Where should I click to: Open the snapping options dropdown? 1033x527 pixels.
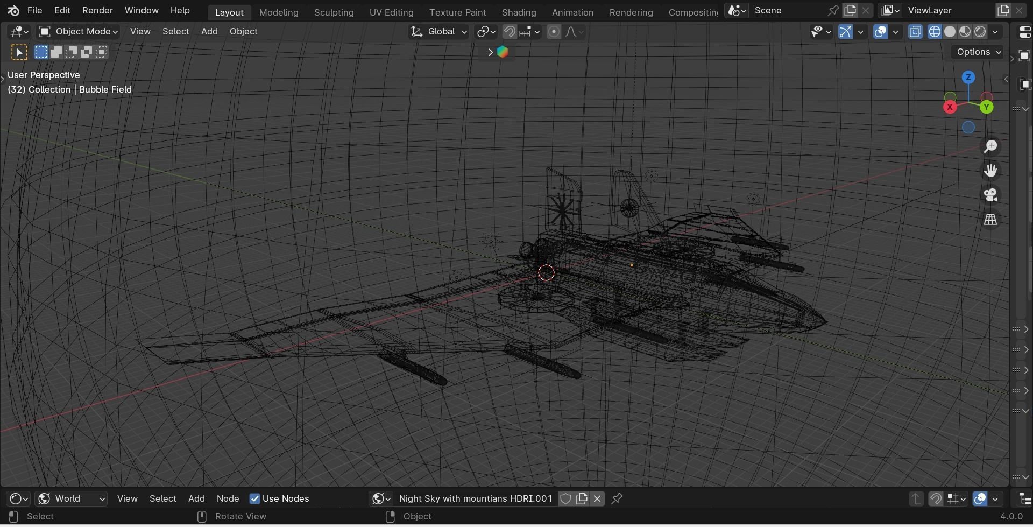coord(529,31)
